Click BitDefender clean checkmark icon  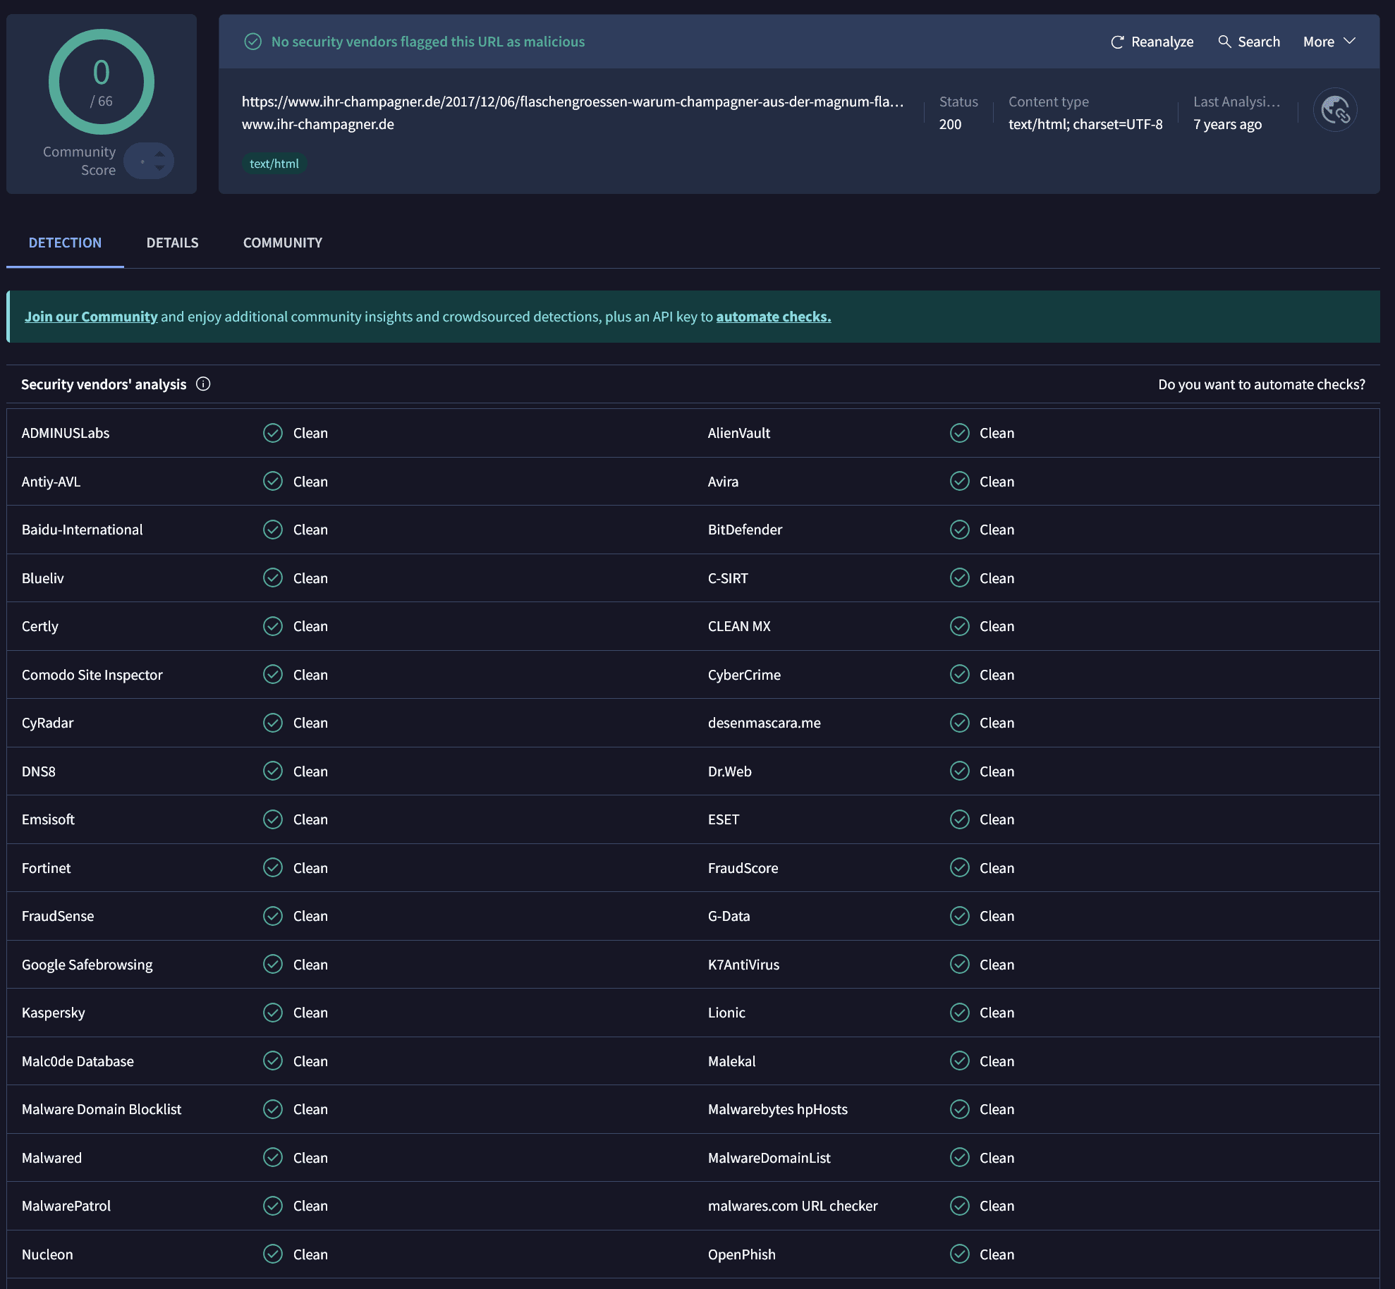[x=959, y=530]
